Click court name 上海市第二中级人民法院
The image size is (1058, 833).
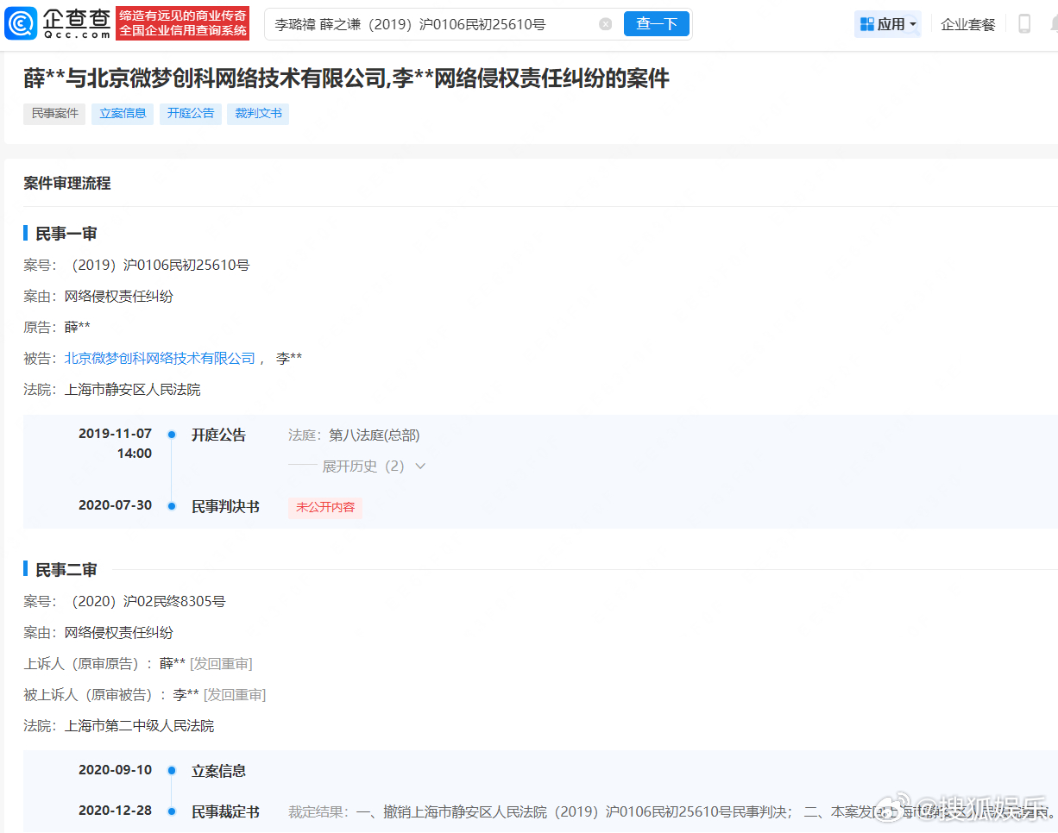point(139,726)
